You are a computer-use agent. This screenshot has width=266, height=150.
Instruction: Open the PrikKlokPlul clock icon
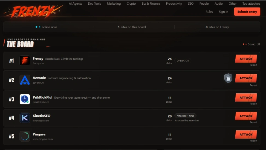click(25, 99)
